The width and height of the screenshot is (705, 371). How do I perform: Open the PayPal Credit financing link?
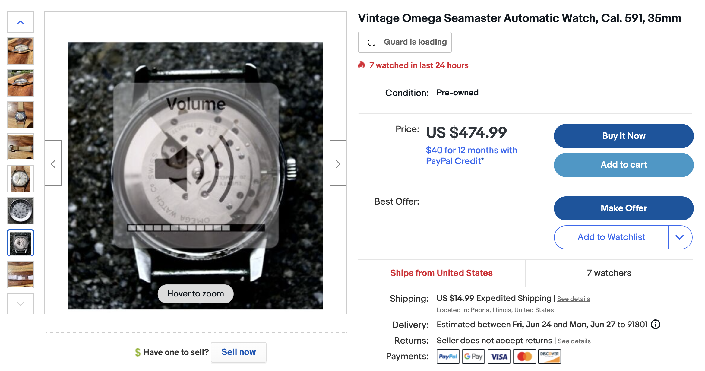(x=471, y=156)
